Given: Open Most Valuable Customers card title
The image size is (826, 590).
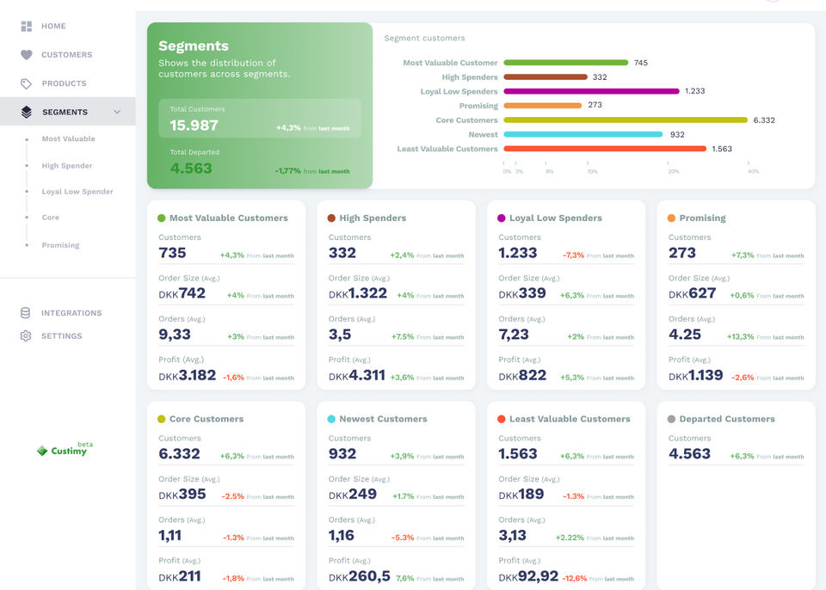Looking at the screenshot, I should [x=229, y=218].
